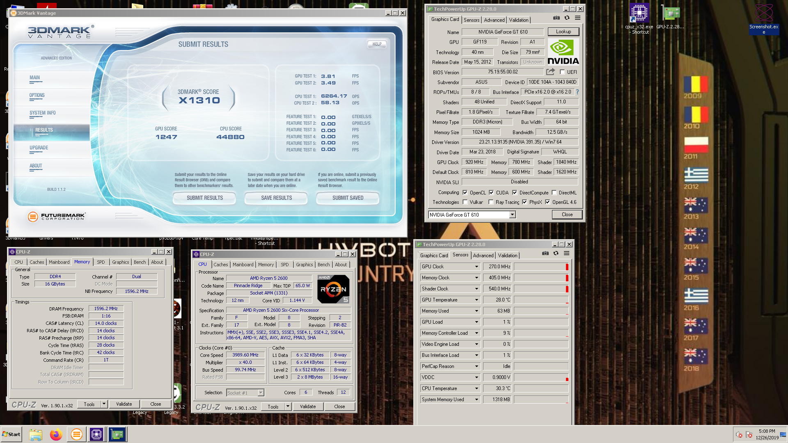This screenshot has width=788, height=443.
Task: Click the Futuremark Corporation logo
Action: (57, 216)
